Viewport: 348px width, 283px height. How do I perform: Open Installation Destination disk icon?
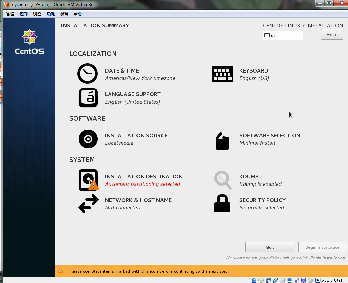click(89, 180)
